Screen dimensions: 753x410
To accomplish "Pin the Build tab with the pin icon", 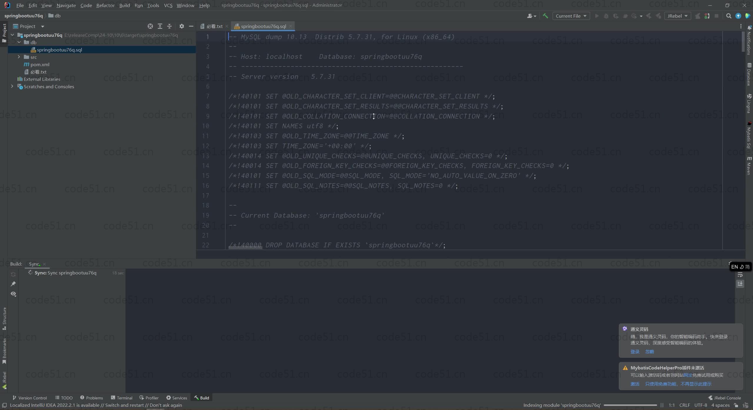I will pos(13,284).
